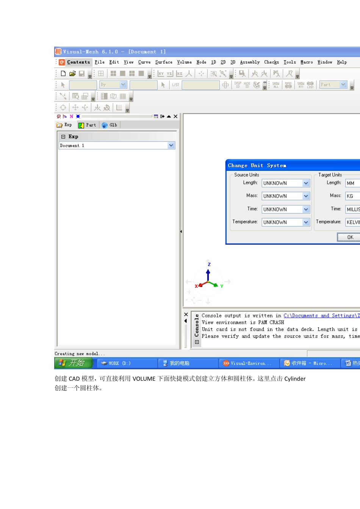Open the Source Temperature unit dropdown
The height and width of the screenshot is (509, 360).
[x=306, y=222]
